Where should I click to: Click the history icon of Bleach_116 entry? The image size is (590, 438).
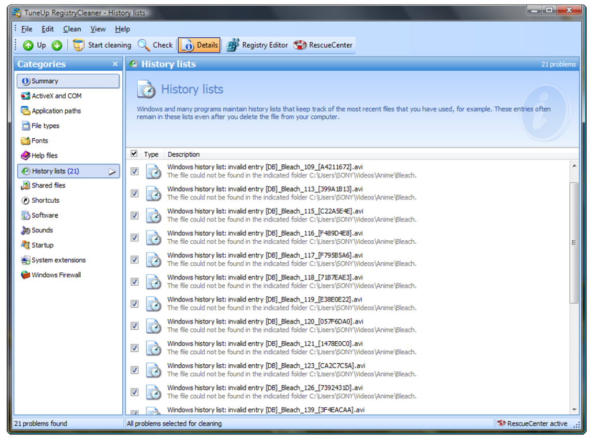point(153,237)
